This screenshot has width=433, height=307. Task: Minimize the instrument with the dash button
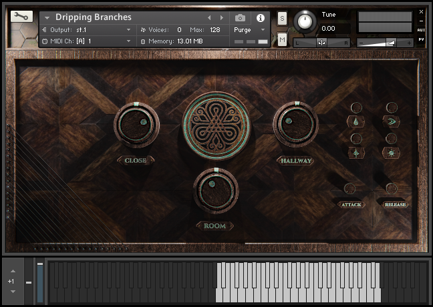pos(421,21)
